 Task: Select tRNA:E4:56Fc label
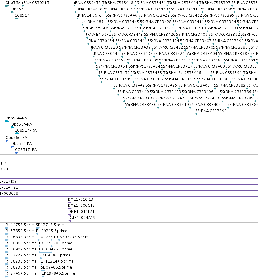(x=89, y=15)
